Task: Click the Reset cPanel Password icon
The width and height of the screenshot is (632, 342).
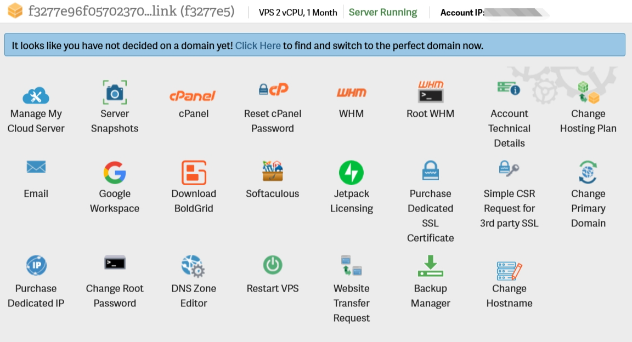Action: tap(273, 89)
